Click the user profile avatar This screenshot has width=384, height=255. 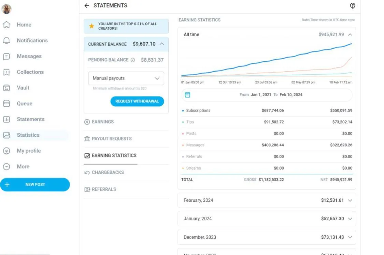click(6, 9)
